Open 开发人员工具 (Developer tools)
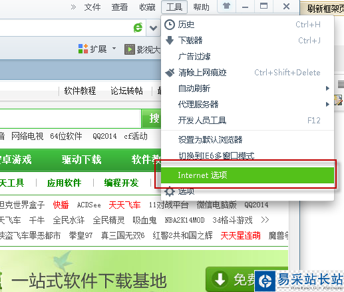344x292 pixels. 248,121
